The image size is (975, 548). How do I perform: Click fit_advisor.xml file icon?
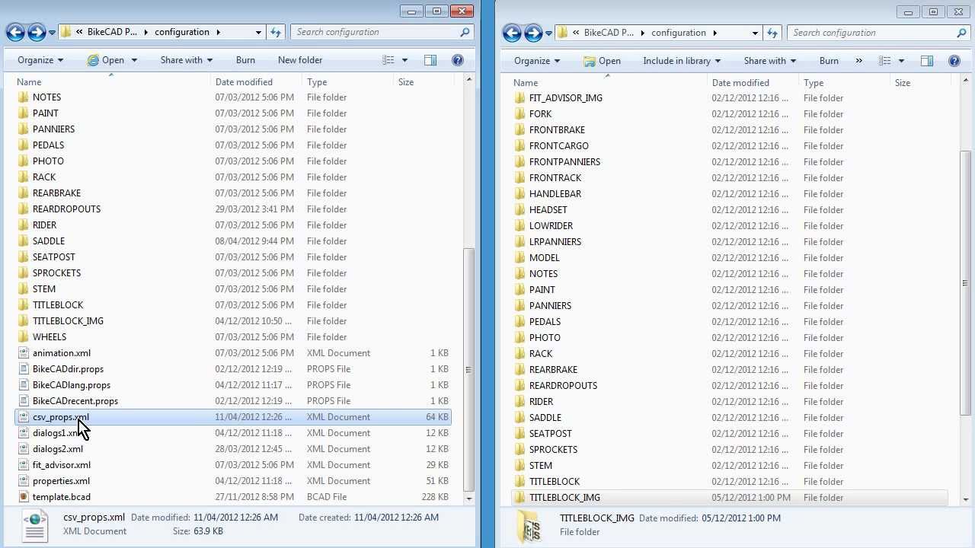pos(24,465)
